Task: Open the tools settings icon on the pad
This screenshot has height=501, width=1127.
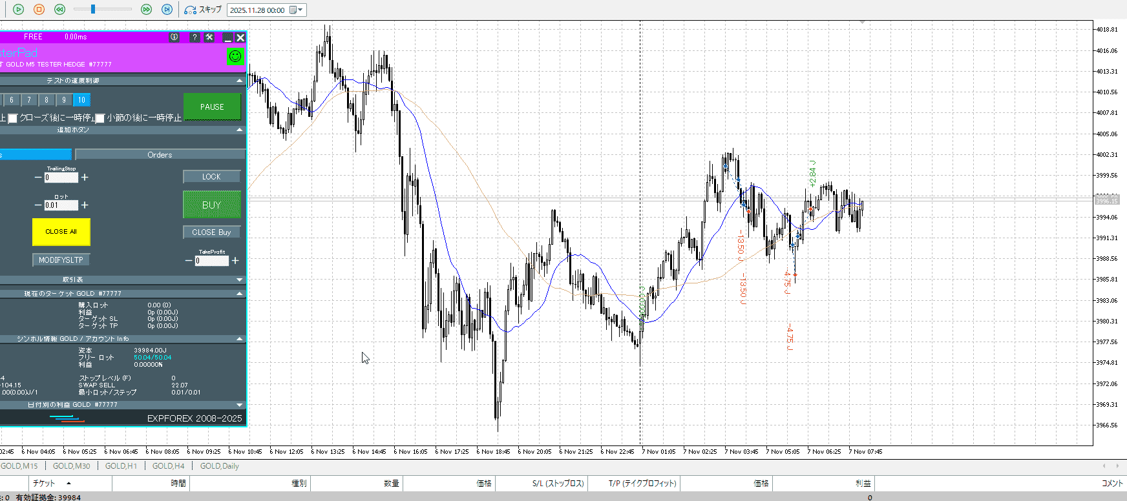Action: 209,37
